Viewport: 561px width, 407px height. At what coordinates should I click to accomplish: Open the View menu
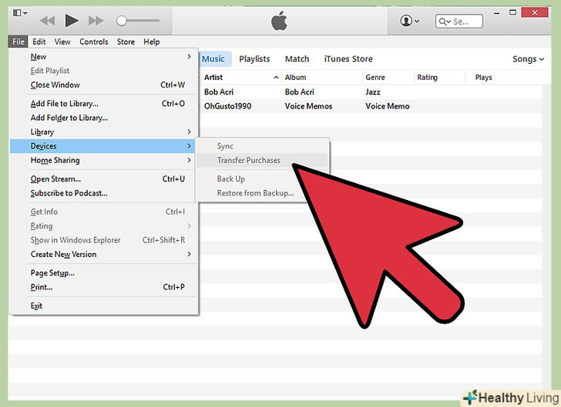(62, 42)
